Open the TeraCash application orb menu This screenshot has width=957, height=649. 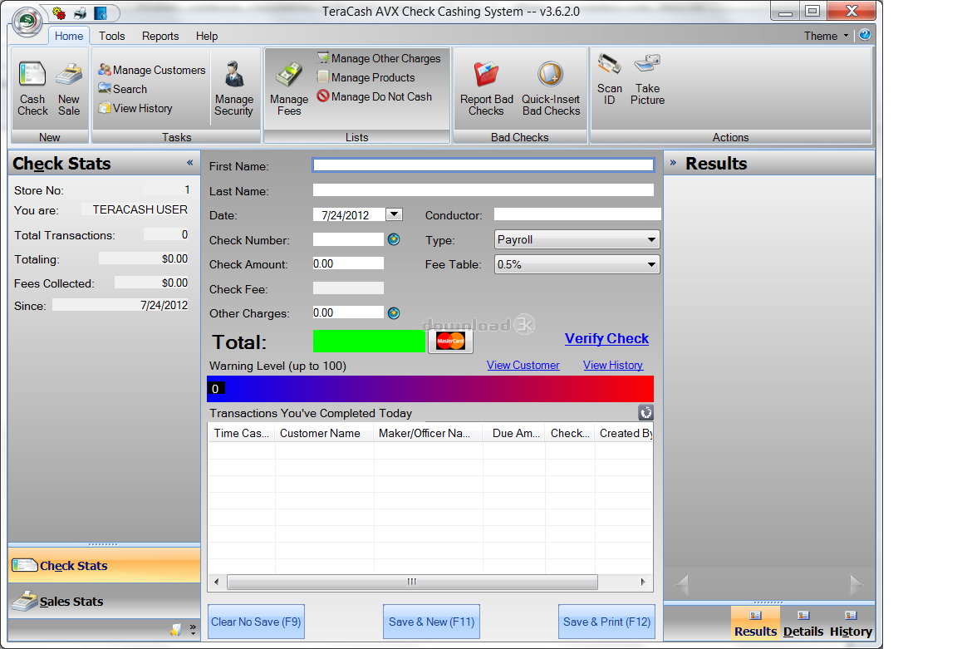pyautogui.click(x=27, y=22)
